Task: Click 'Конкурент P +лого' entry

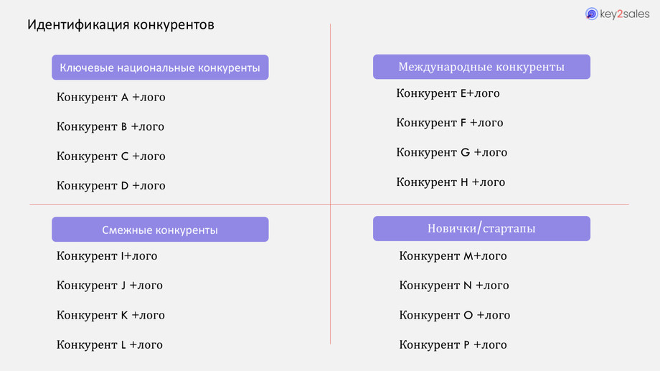Action: [453, 345]
